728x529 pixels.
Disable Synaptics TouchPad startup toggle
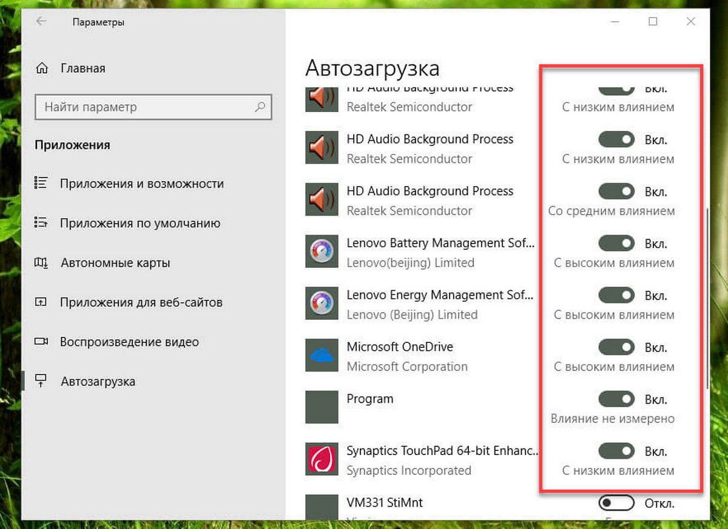pyautogui.click(x=616, y=451)
